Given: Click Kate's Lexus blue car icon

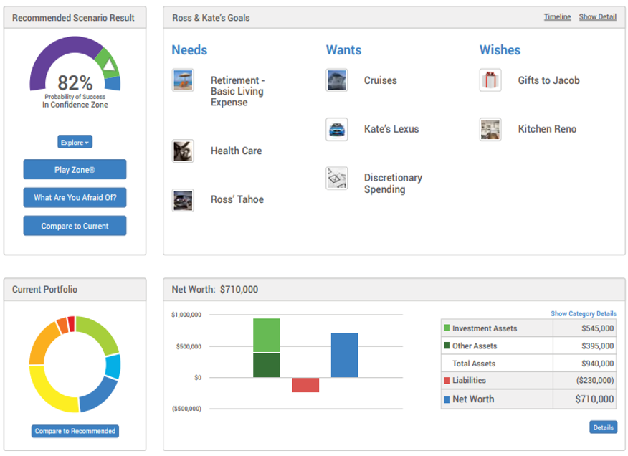Looking at the screenshot, I should 337,130.
